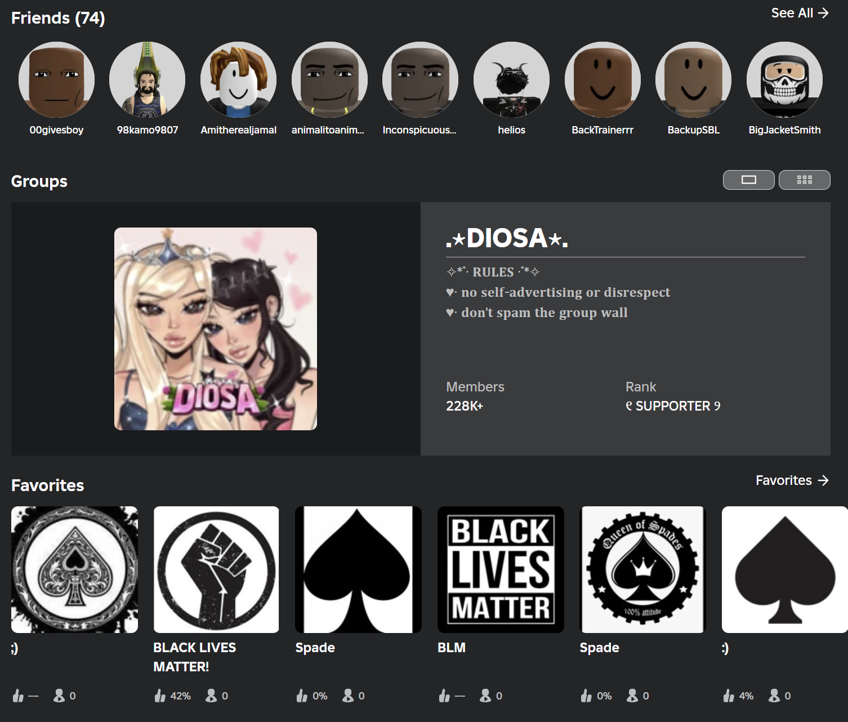Open BigJacketSmith skull mask avatar
This screenshot has width=848, height=722.
784,79
